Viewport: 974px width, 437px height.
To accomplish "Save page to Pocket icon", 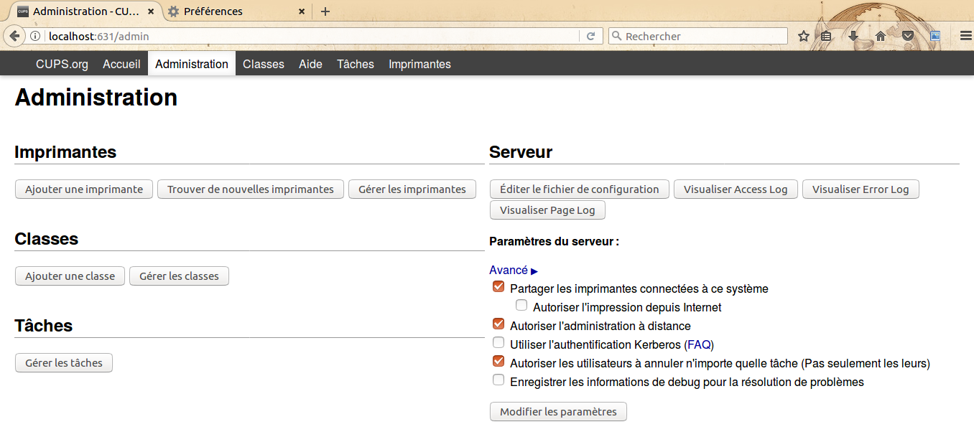I will pyautogui.click(x=908, y=36).
